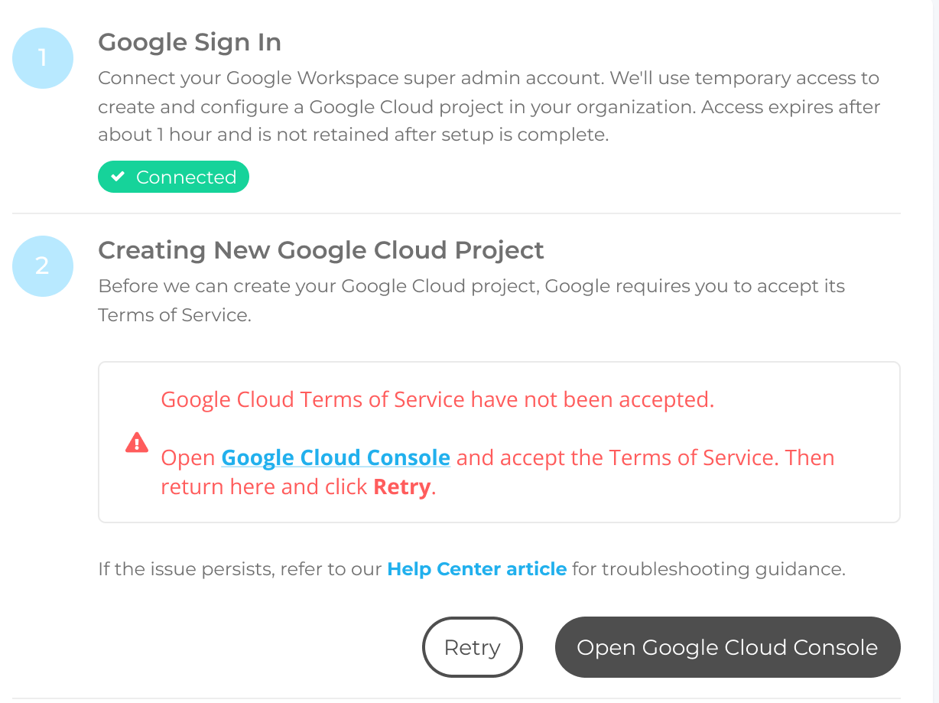Click the green Connected status badge

point(174,177)
